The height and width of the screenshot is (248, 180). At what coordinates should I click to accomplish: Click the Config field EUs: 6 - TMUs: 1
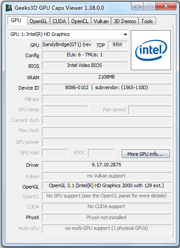click(85, 55)
